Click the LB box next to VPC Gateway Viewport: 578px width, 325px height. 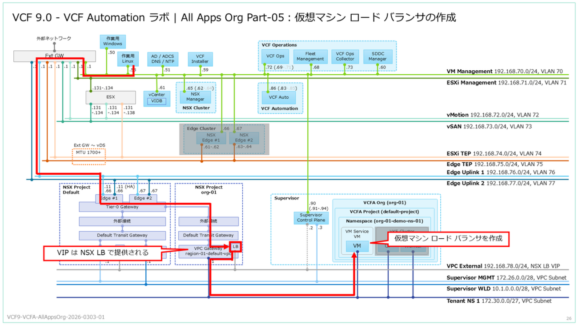click(x=235, y=246)
